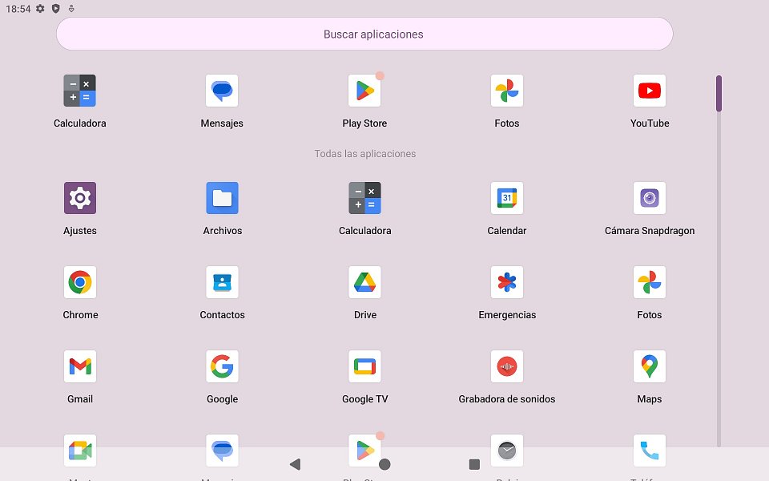
Task: Open the blue phone dialer icon
Action: pyautogui.click(x=650, y=451)
